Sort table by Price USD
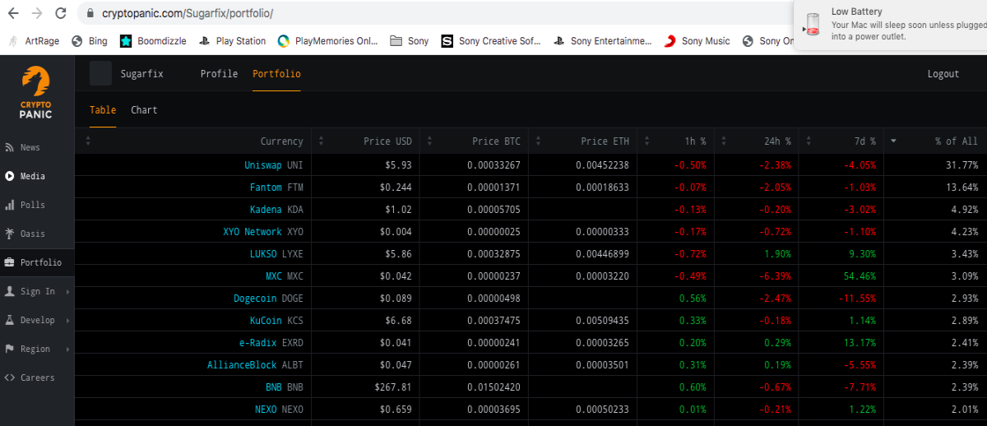 pos(367,141)
